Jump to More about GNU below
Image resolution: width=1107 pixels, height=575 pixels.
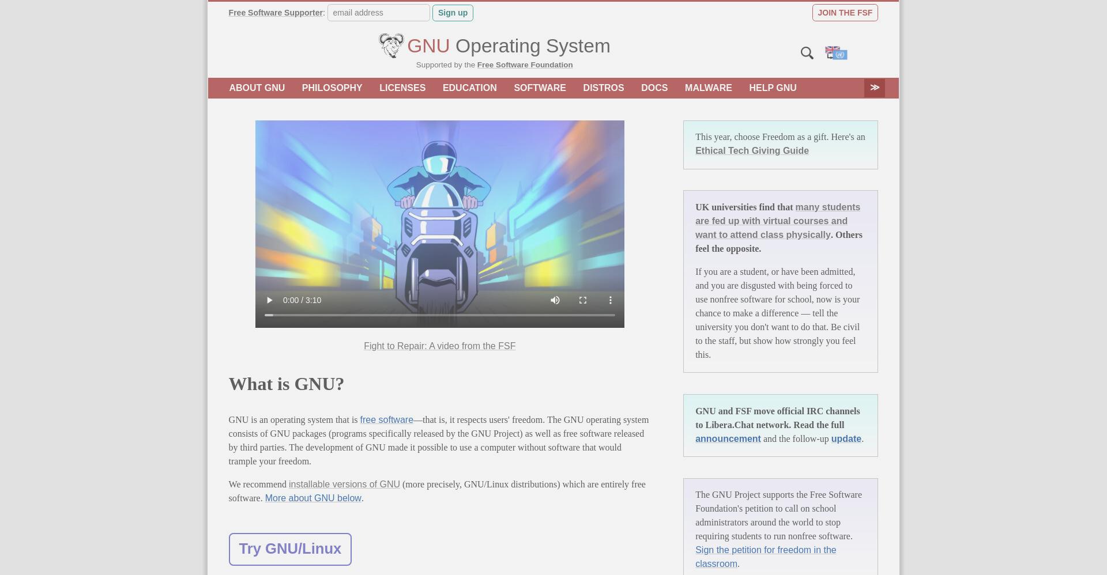[x=313, y=498]
